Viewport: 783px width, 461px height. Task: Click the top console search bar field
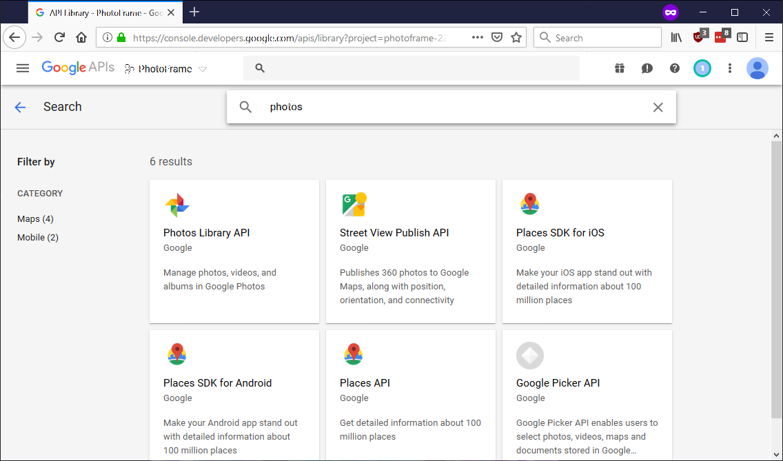pyautogui.click(x=411, y=68)
